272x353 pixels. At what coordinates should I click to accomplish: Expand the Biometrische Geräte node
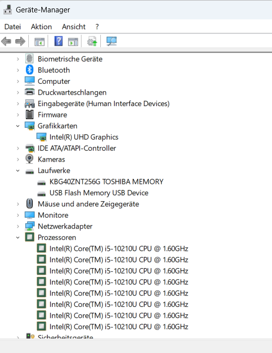click(x=18, y=59)
